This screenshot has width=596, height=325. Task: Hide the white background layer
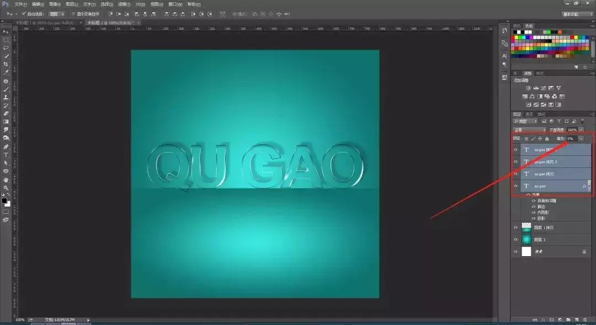516,252
